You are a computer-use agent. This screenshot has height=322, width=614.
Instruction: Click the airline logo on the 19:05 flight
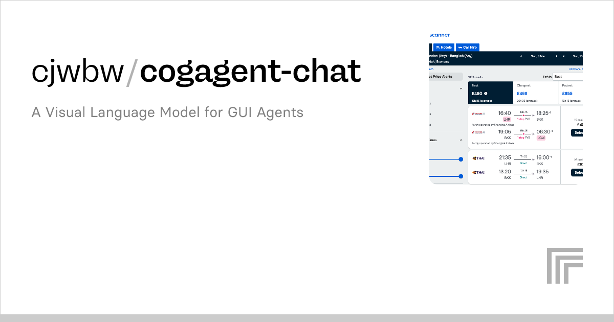(x=478, y=132)
